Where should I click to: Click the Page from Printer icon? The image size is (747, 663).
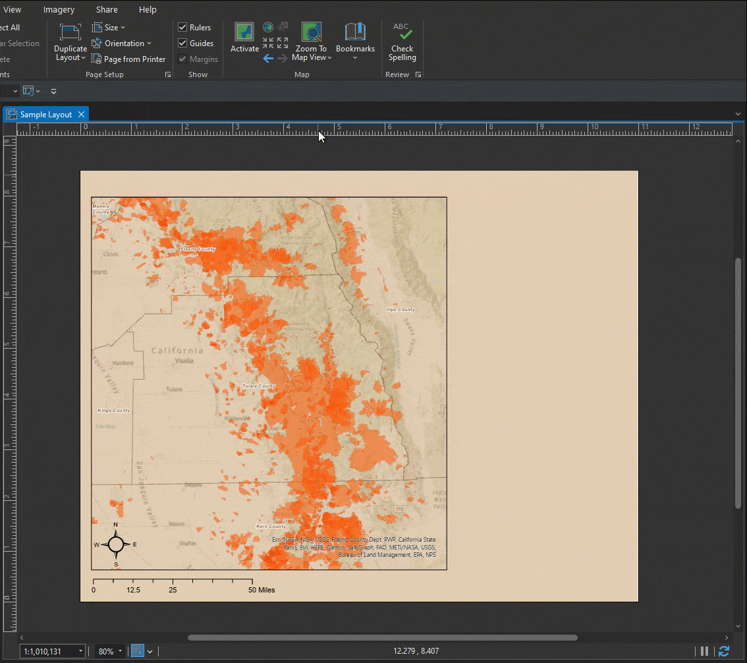97,59
